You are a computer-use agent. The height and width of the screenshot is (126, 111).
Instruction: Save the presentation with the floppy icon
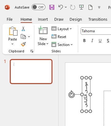pyautogui.click(x=52, y=7)
